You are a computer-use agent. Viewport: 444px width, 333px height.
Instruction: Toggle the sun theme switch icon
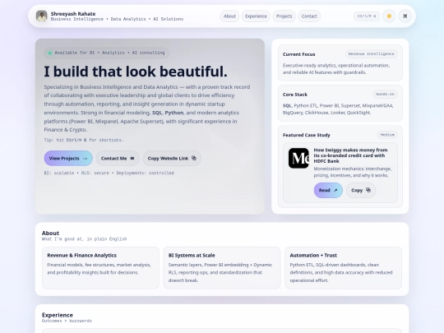[x=389, y=16]
